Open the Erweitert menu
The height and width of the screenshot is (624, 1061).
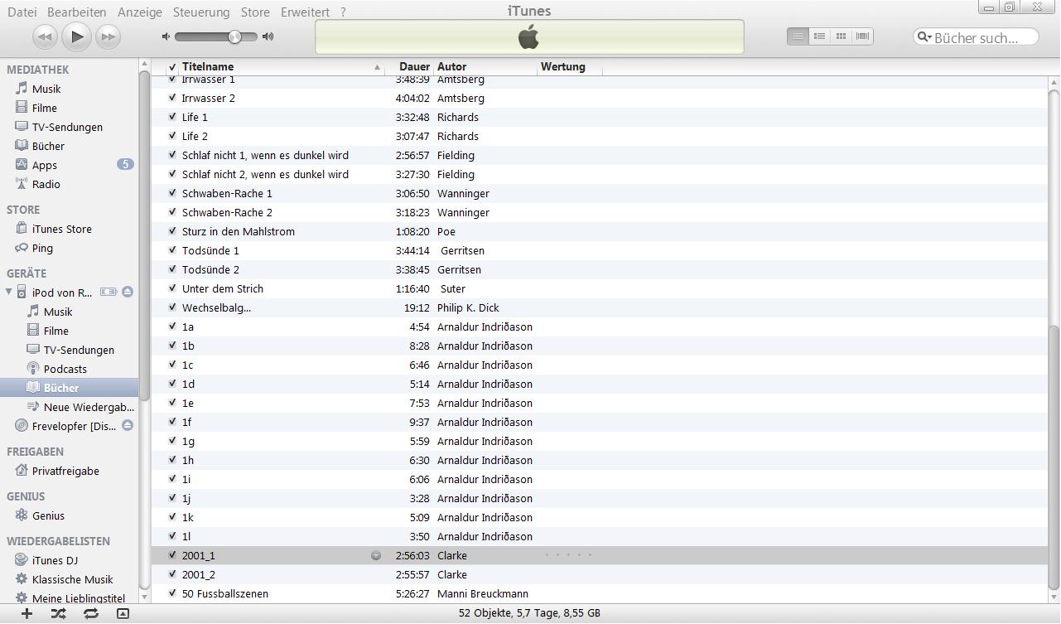tap(305, 12)
